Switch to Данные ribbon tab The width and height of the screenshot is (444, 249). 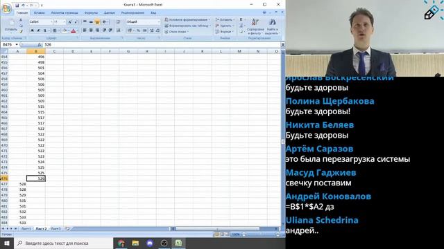[x=110, y=12]
